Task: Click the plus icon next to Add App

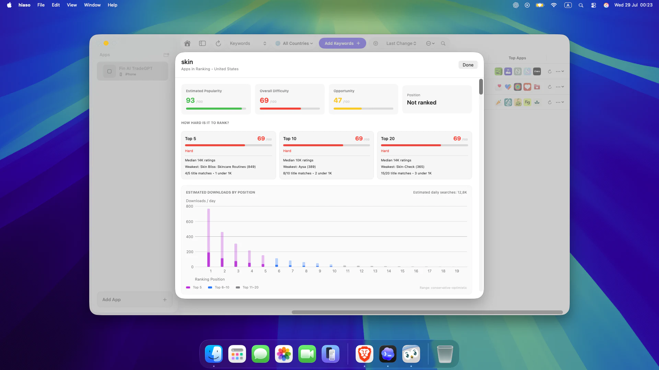Action: pyautogui.click(x=165, y=300)
